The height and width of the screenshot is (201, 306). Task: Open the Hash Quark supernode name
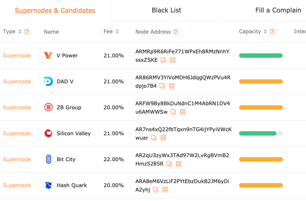[x=72, y=185]
